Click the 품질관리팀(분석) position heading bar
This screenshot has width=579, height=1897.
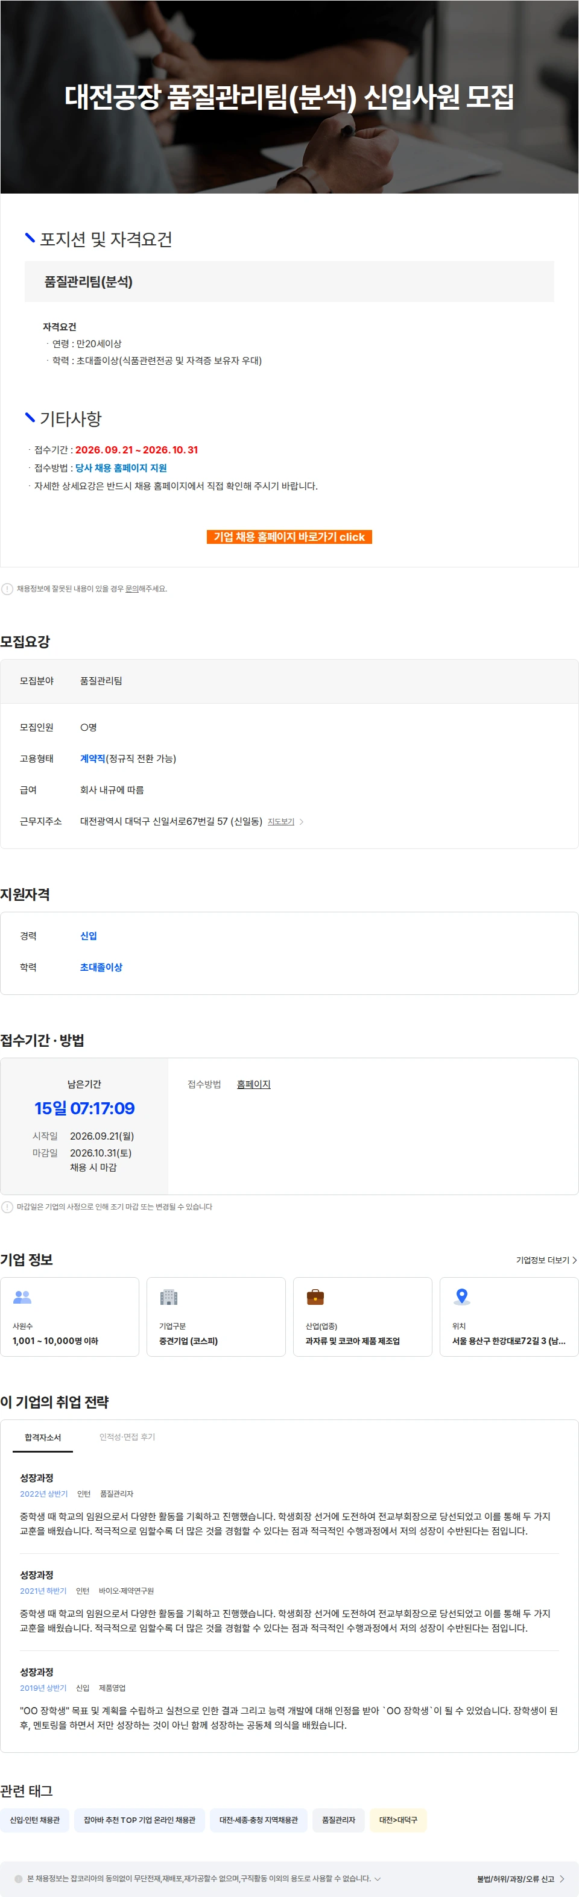click(289, 282)
